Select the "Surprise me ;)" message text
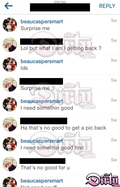This screenshot has width=120, height=187. tap(37, 88)
